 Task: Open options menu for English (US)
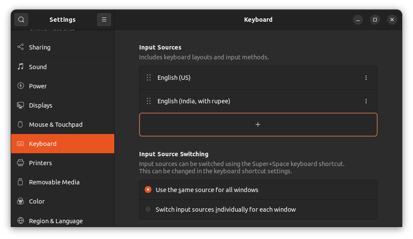[x=366, y=78]
